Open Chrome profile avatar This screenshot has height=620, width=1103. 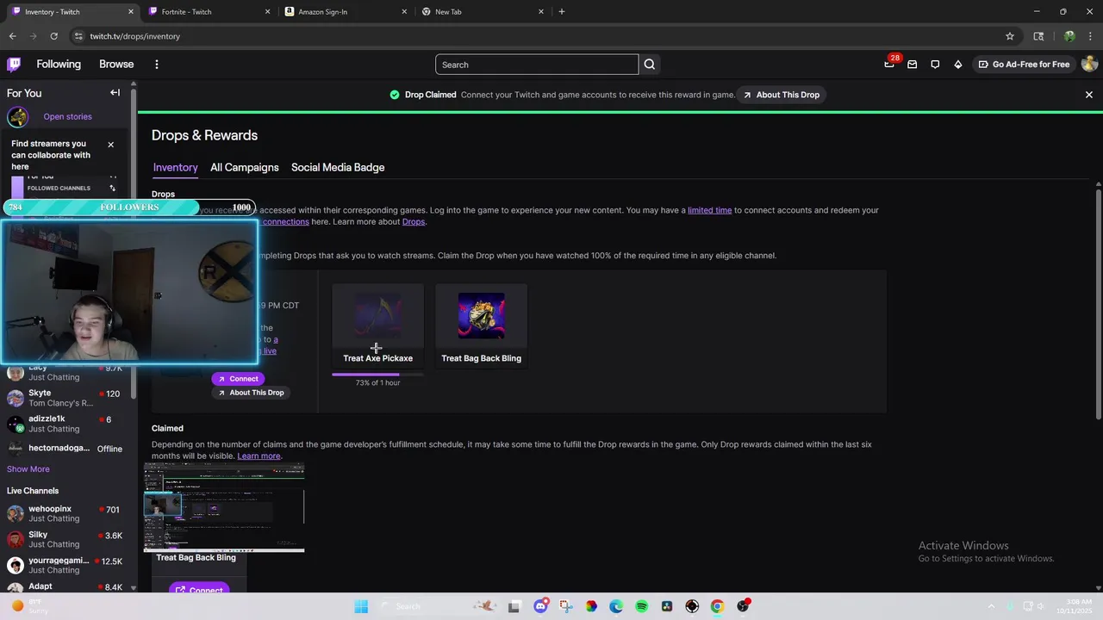1069,36
